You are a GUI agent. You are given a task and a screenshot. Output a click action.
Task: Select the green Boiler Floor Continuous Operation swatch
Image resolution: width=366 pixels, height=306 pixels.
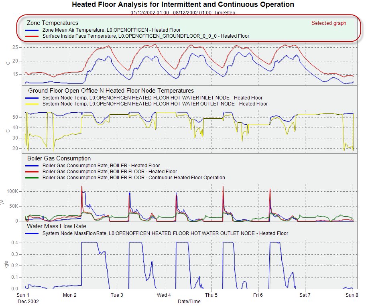tap(32, 178)
